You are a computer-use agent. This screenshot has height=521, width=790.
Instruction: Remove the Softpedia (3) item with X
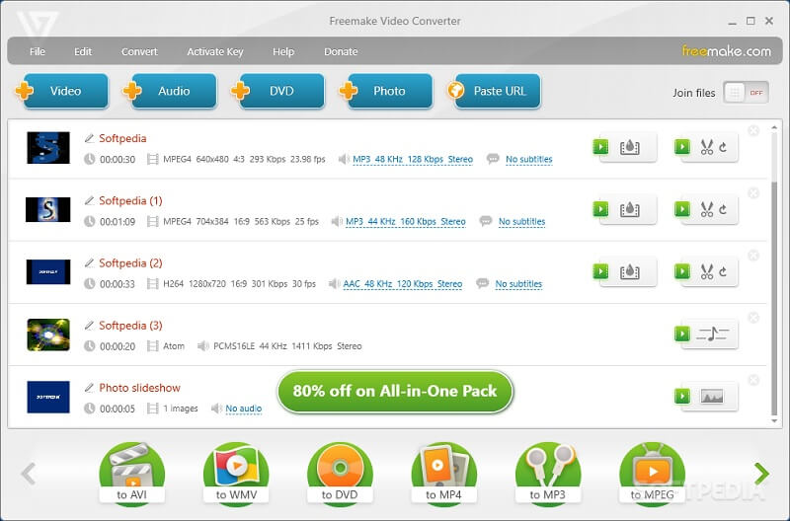[753, 318]
